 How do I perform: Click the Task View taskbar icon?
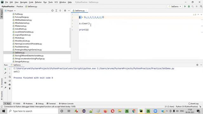click(x=69, y=111)
